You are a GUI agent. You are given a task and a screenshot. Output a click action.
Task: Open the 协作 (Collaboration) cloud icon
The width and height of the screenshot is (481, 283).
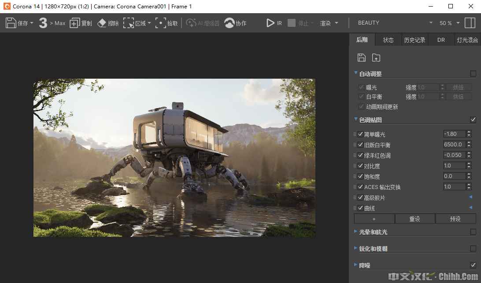pyautogui.click(x=229, y=23)
